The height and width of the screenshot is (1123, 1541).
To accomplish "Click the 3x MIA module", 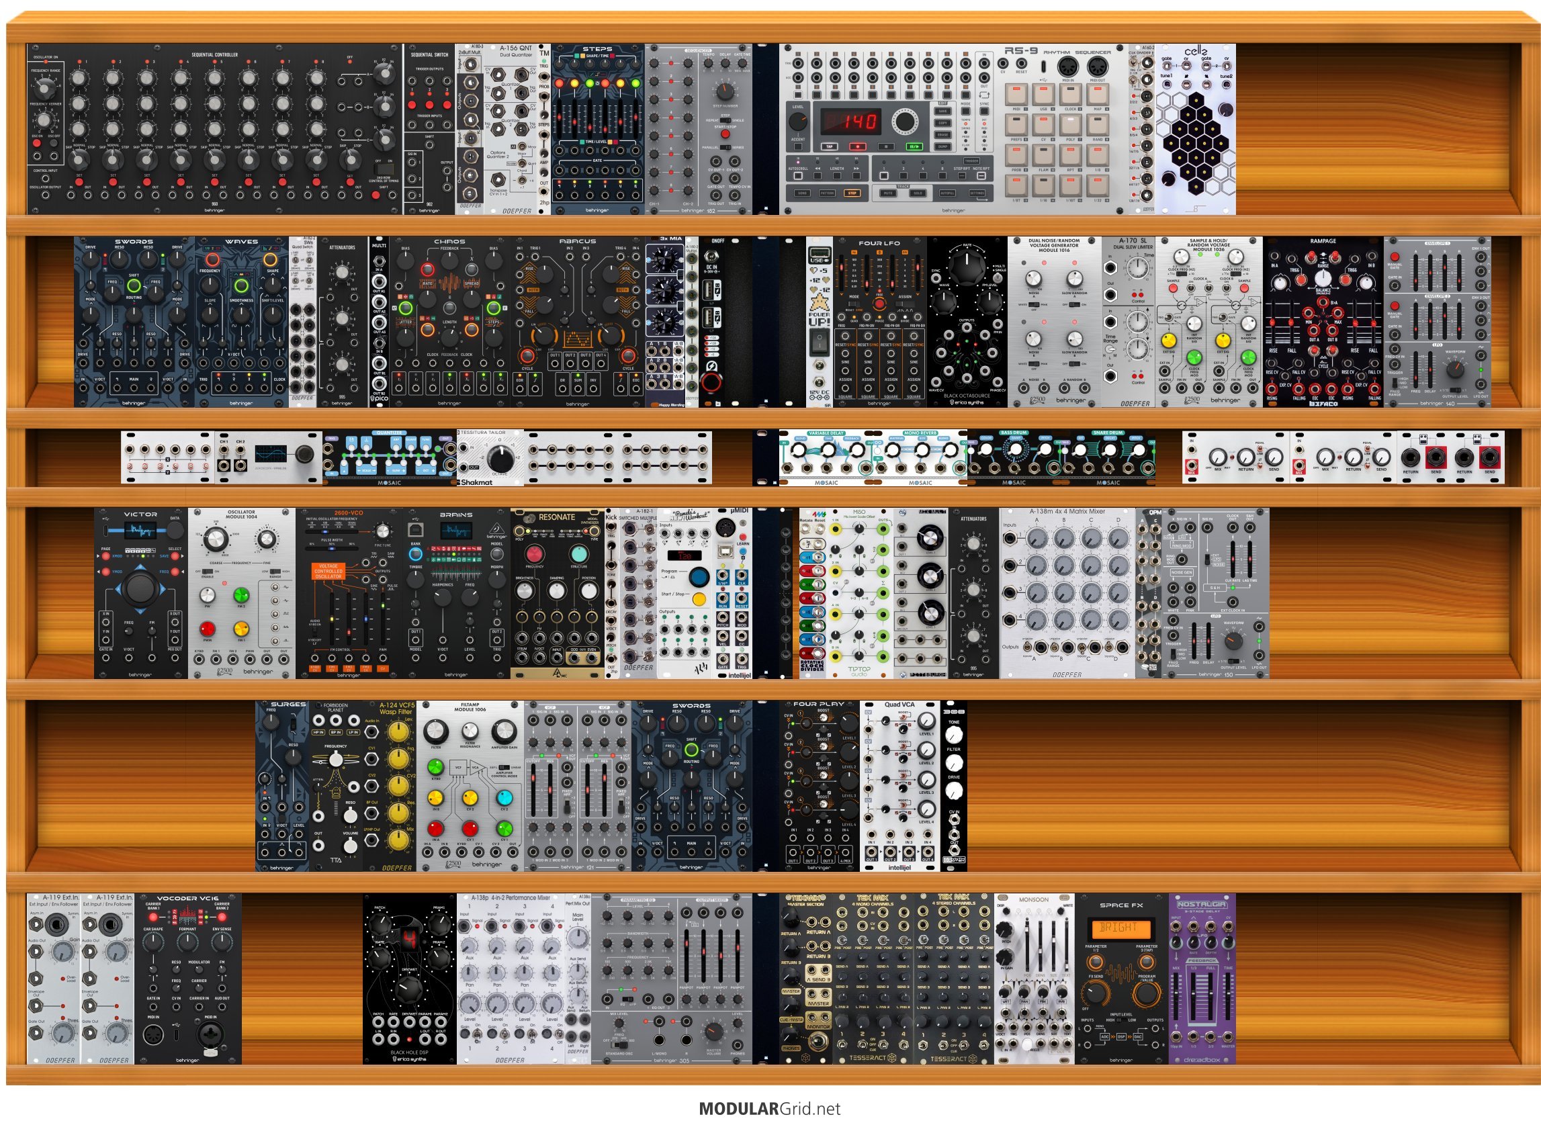I will 664,322.
